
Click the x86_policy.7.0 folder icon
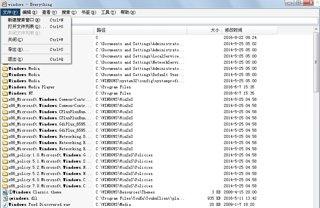click(x=5, y=186)
